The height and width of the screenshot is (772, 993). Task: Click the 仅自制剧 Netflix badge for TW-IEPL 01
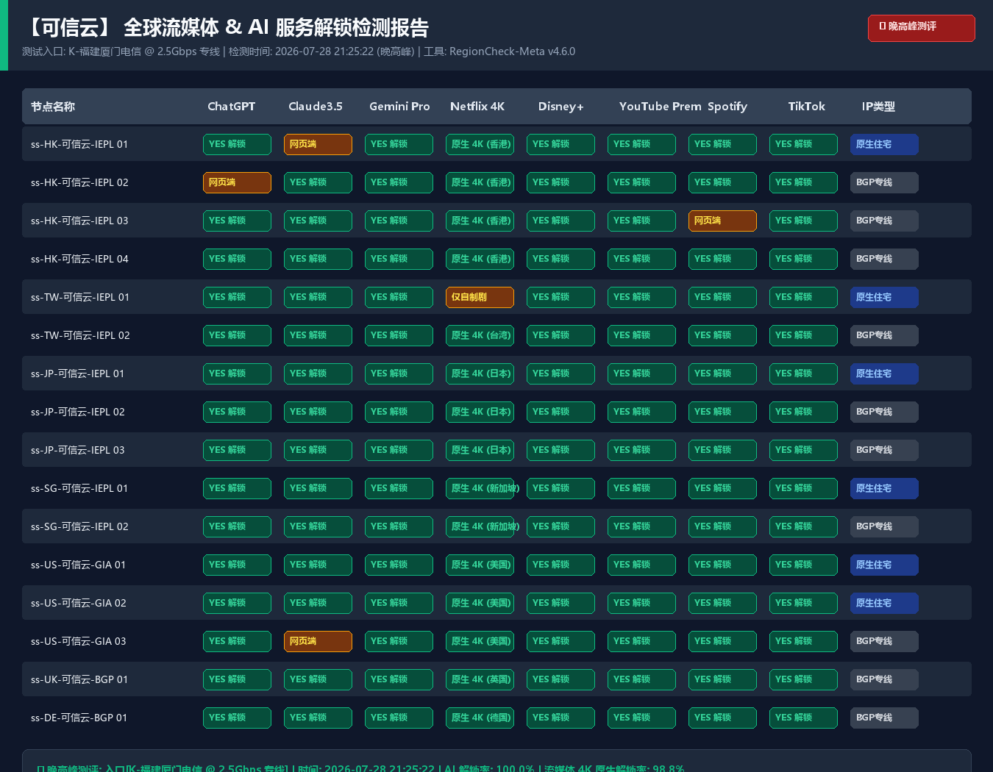[x=480, y=297]
